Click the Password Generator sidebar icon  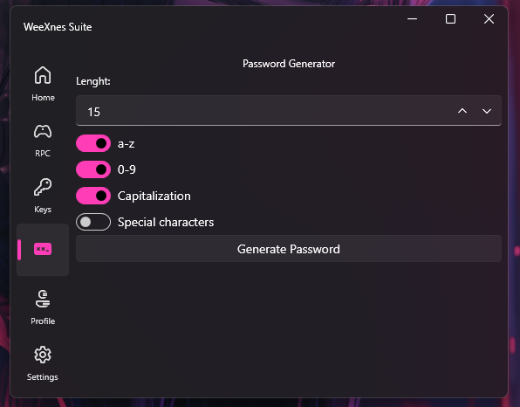[x=43, y=249]
